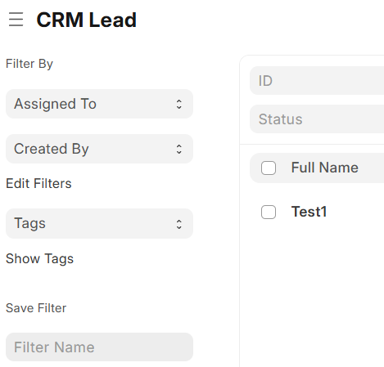Viewport: 384px width, 367px height.
Task: Tick the select-all checkbox beside Full Name
Action: pyautogui.click(x=269, y=168)
